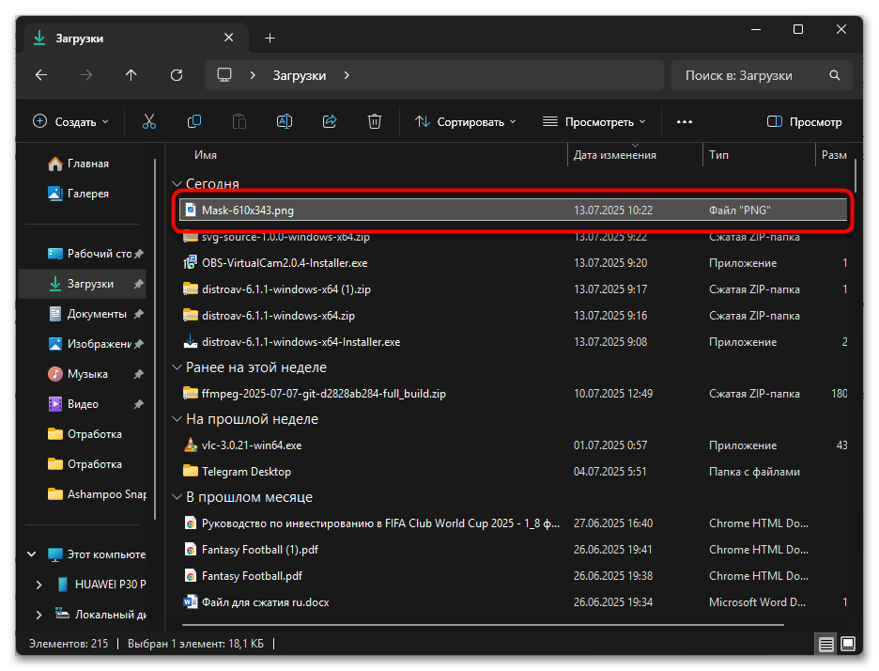
Task: Unpin Музыка from quick access
Action: 138,374
